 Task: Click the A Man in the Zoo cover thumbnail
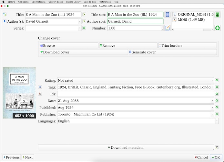pyautogui.click(x=19, y=93)
